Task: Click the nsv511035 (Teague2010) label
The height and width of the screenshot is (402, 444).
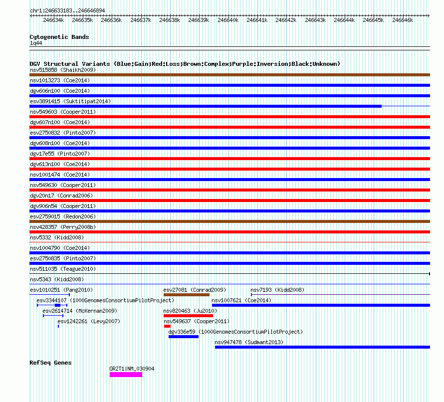Action: [x=63, y=269]
